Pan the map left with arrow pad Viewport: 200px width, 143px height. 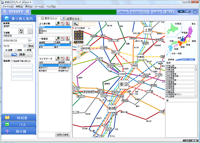(76, 35)
